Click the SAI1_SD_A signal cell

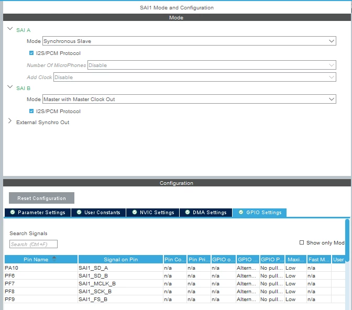pyautogui.click(x=120, y=268)
